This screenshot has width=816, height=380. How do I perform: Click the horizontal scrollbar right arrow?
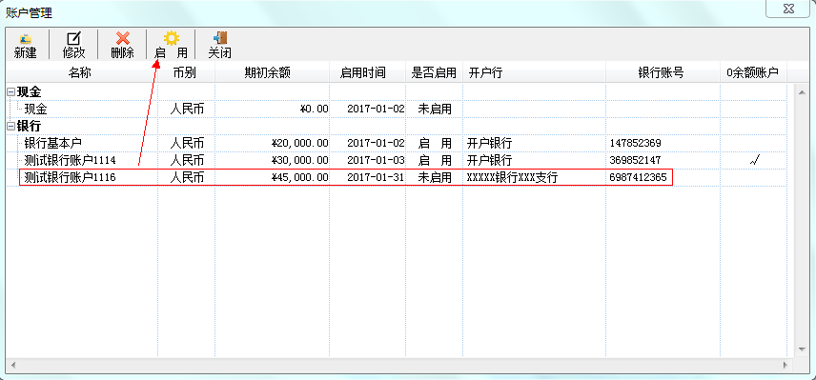point(785,365)
